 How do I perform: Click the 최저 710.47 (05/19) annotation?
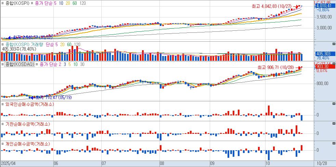pos(54,98)
